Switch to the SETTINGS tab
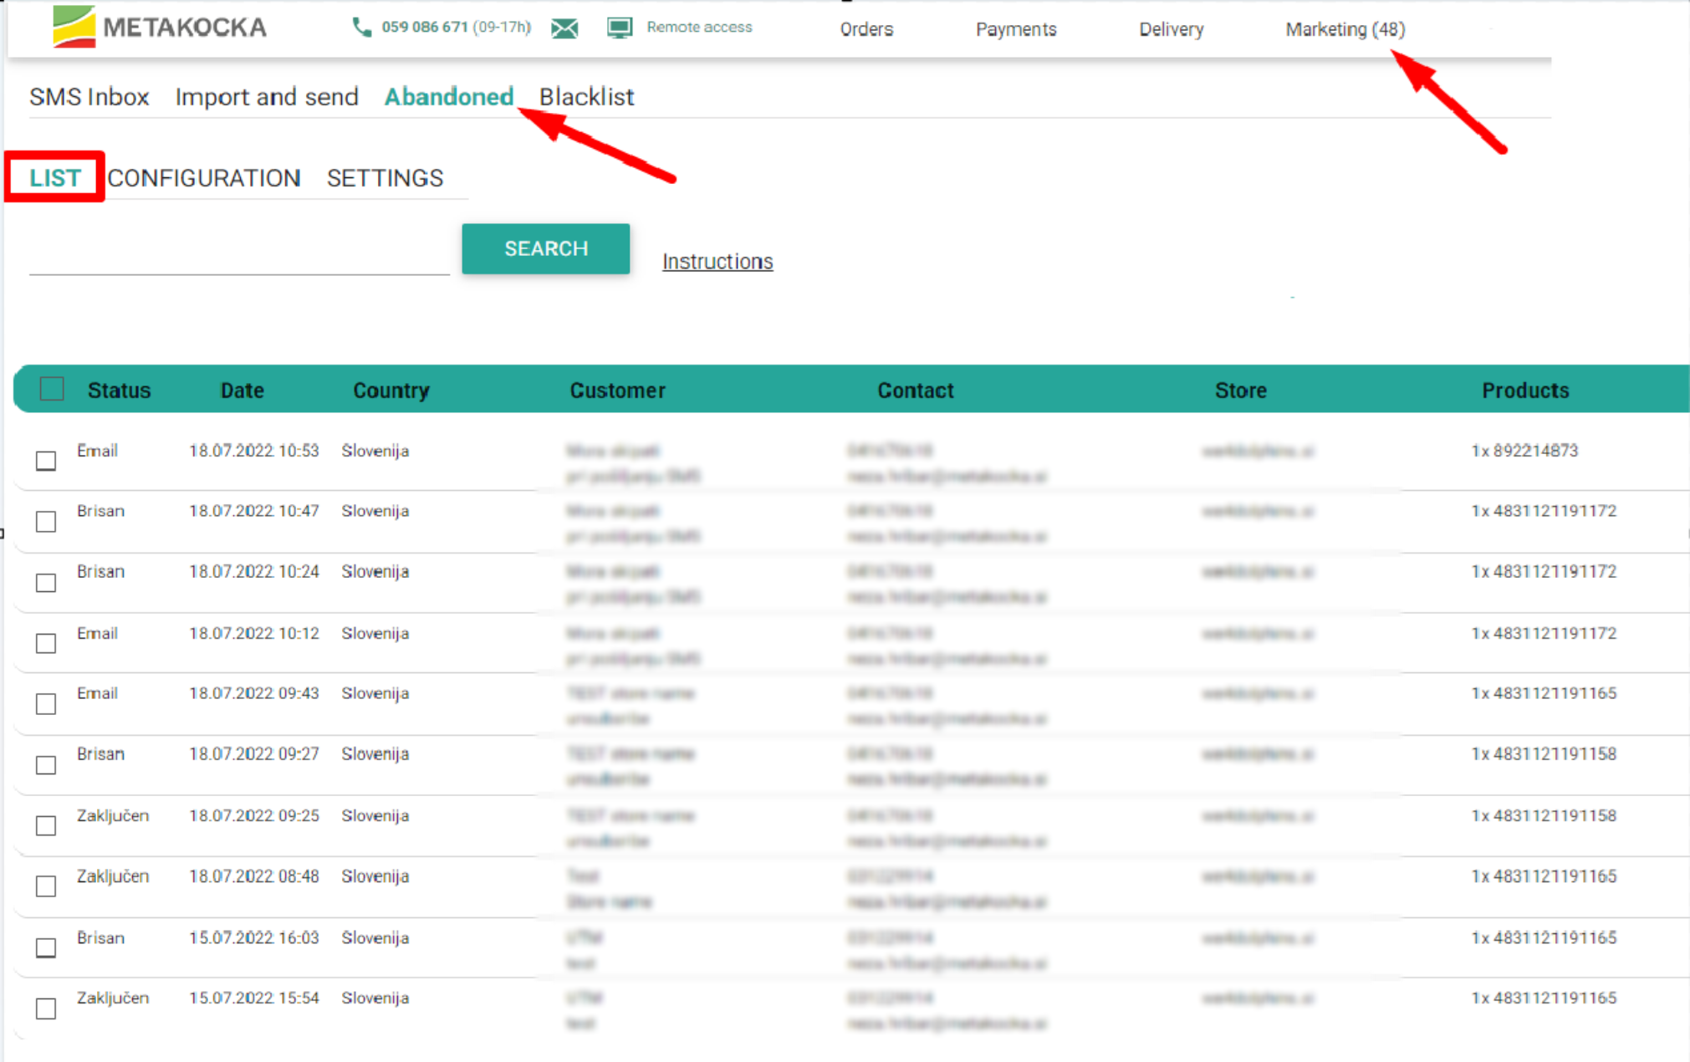This screenshot has width=1690, height=1062. [x=385, y=178]
